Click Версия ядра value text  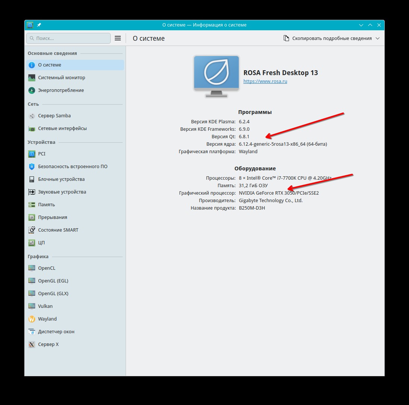tap(283, 144)
